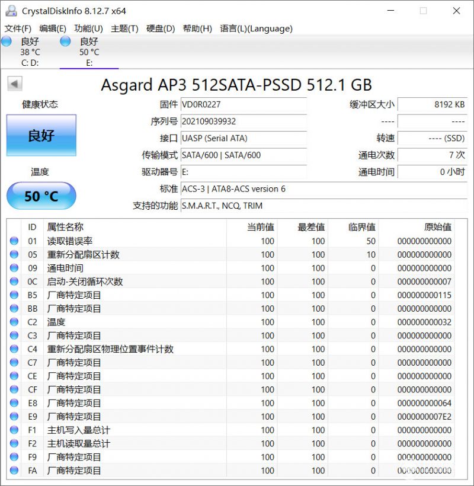
Task: Select status dot for attribute 01 读取错误率
Action: 14,241
